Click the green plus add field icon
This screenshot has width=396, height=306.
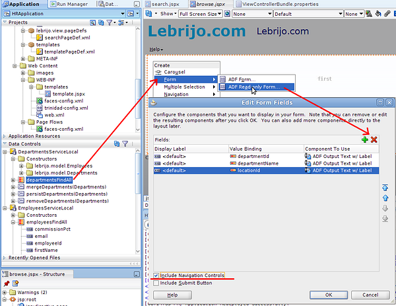[x=365, y=139]
